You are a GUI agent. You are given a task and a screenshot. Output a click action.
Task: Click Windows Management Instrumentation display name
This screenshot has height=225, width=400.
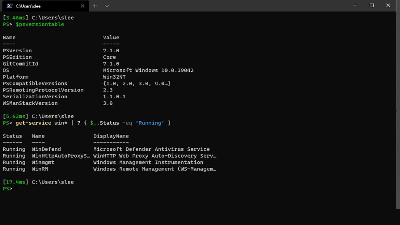pyautogui.click(x=148, y=162)
